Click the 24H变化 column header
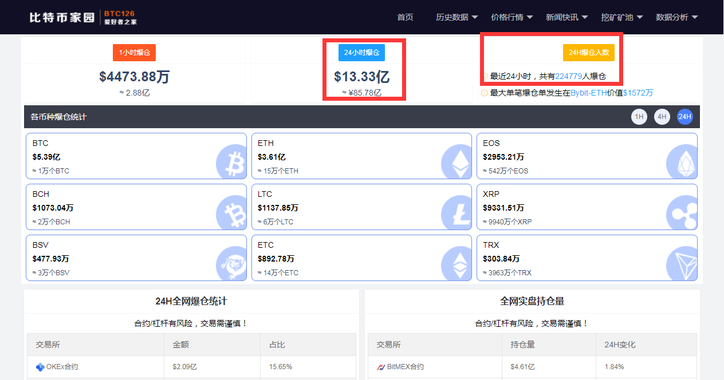This screenshot has width=724, height=380. (x=620, y=345)
